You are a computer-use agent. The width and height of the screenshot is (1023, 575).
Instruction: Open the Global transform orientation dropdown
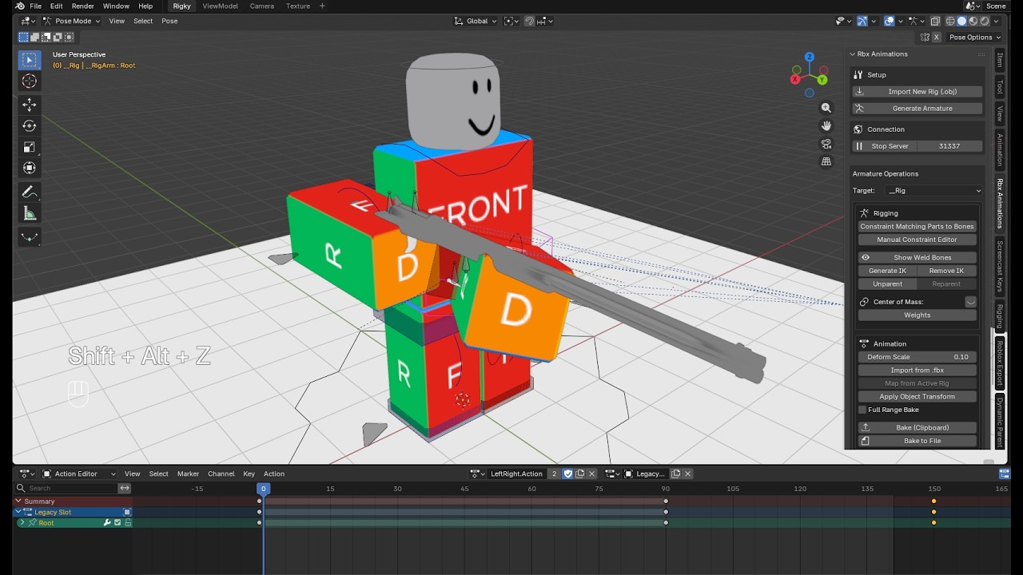[476, 21]
